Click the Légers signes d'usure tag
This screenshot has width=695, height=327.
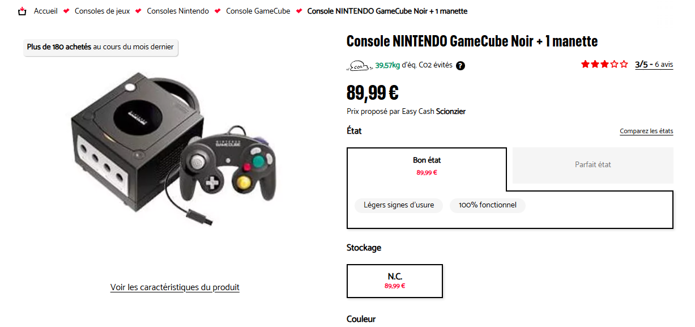pos(399,205)
